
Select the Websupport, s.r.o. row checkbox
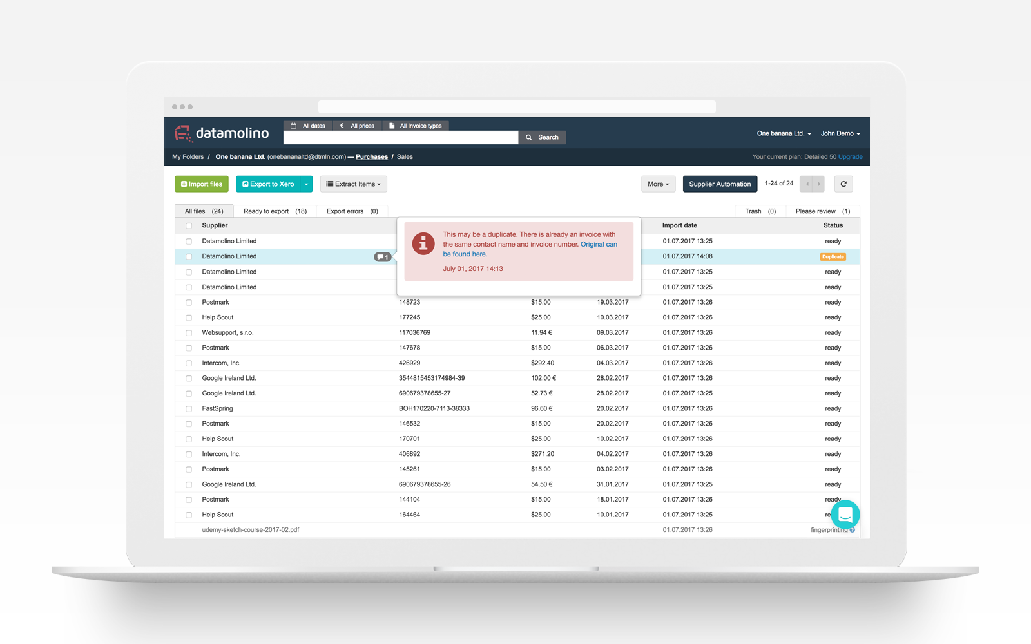[x=189, y=333]
